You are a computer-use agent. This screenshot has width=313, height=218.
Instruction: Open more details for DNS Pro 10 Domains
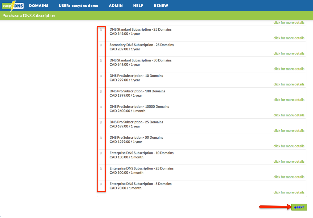pyautogui.click(x=289, y=84)
